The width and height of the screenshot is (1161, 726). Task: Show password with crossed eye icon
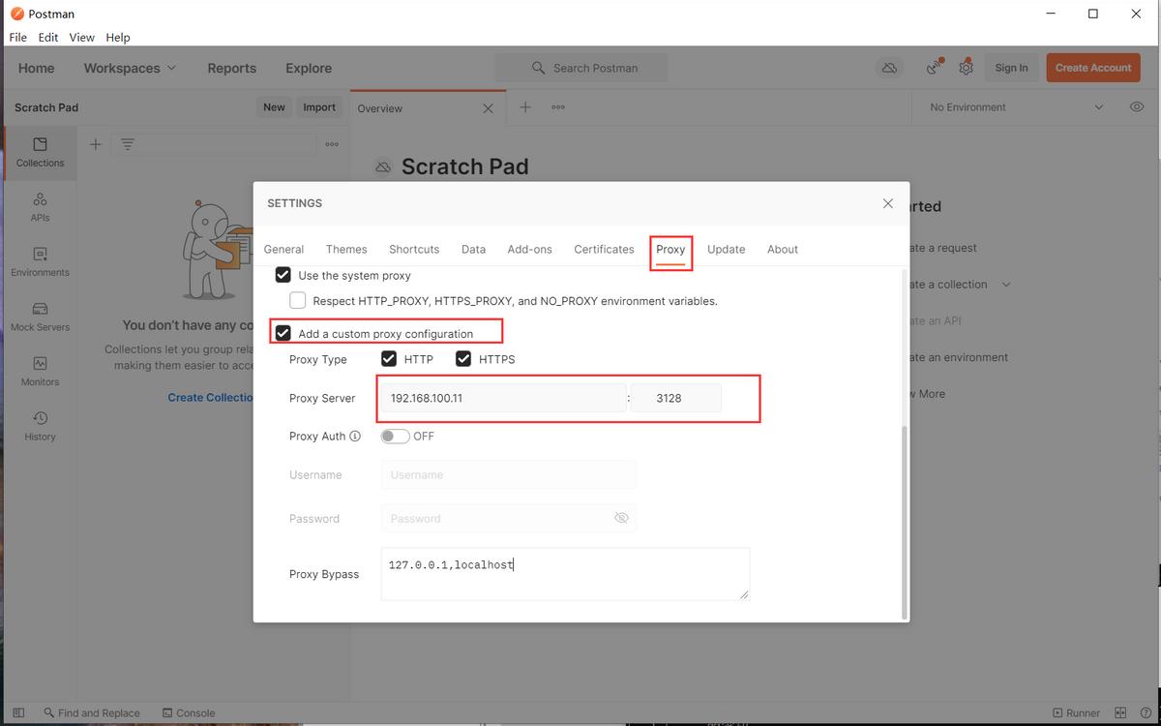click(x=621, y=518)
